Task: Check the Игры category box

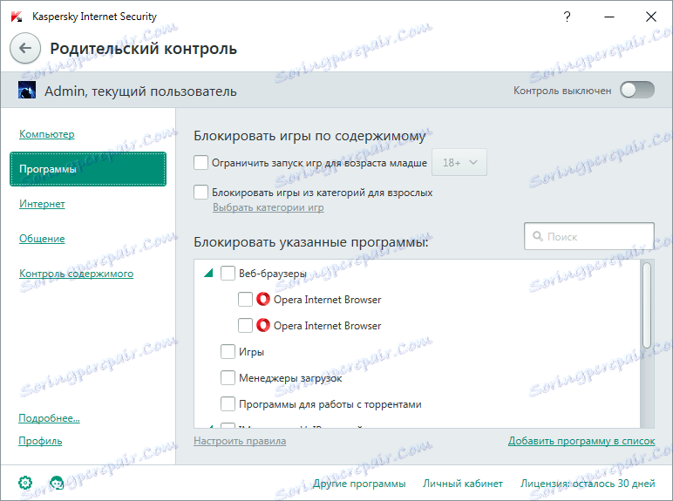Action: click(x=228, y=351)
